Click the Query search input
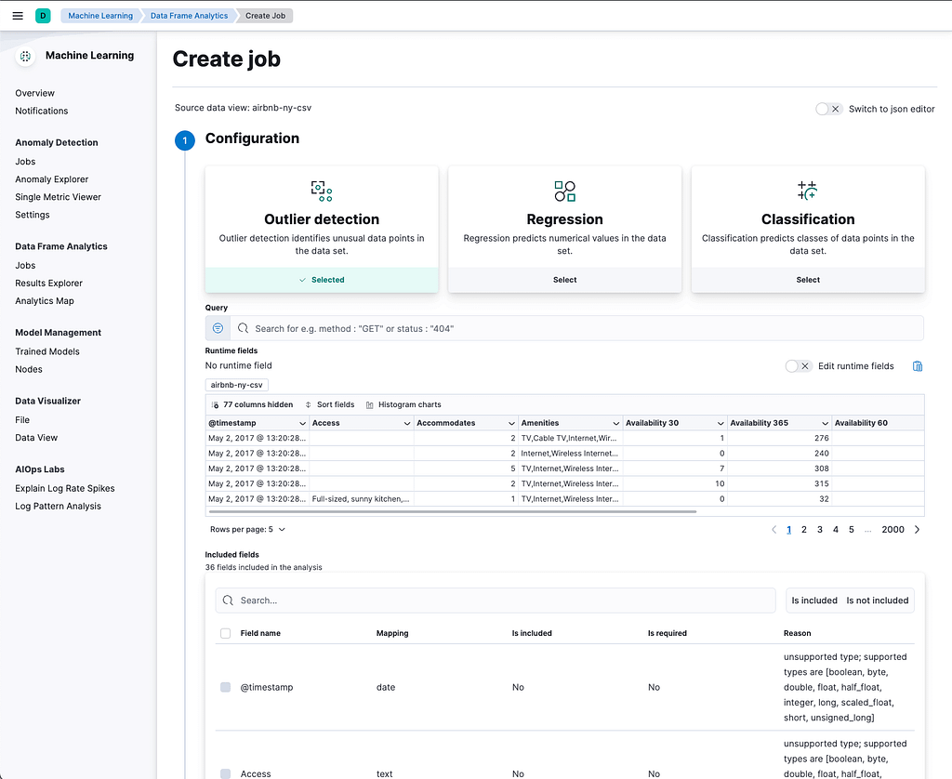952x779 pixels. (x=576, y=328)
